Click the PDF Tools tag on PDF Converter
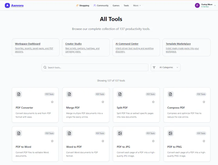The width and height of the screenshot is (218, 165). point(49,94)
